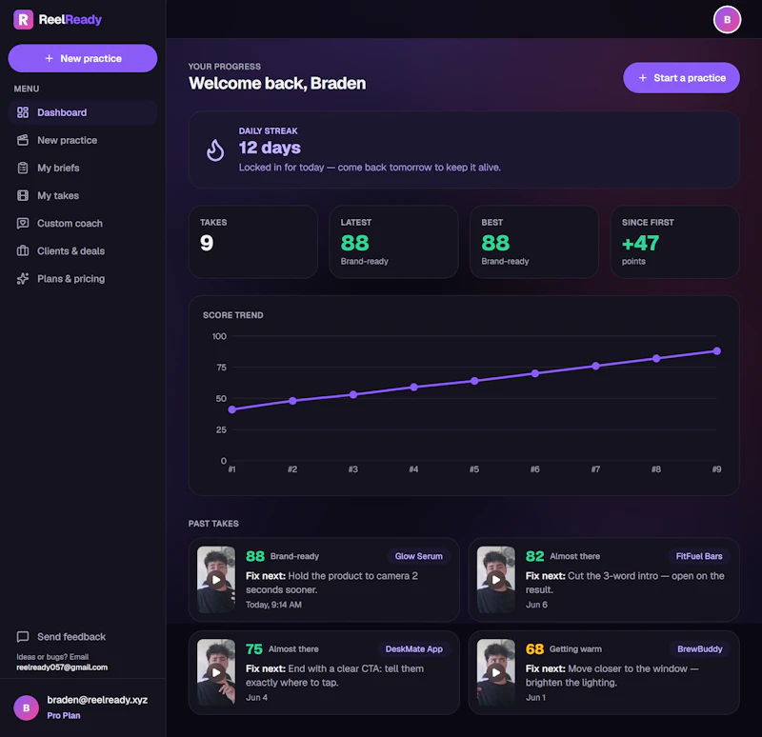Click the Send feedback speech bubble icon
The image size is (762, 737).
pos(23,636)
